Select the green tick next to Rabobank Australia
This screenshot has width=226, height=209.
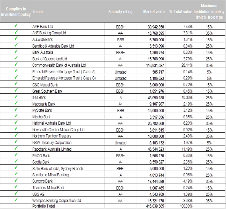pyautogui.click(x=16, y=149)
